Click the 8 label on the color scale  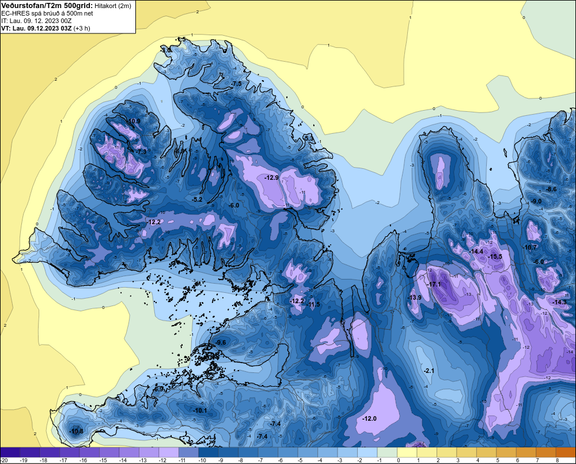pos(557,461)
